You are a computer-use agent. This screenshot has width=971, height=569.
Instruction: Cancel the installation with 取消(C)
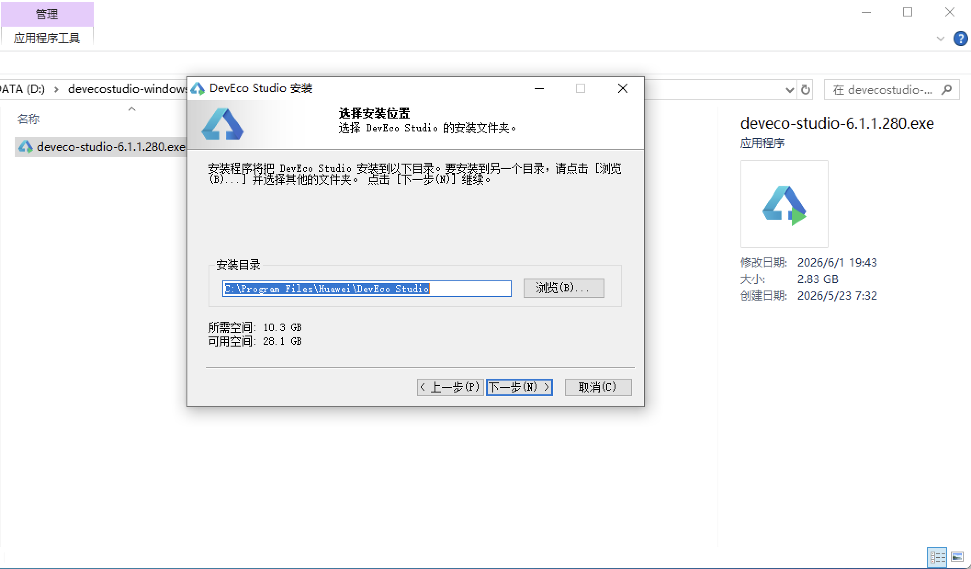point(598,387)
